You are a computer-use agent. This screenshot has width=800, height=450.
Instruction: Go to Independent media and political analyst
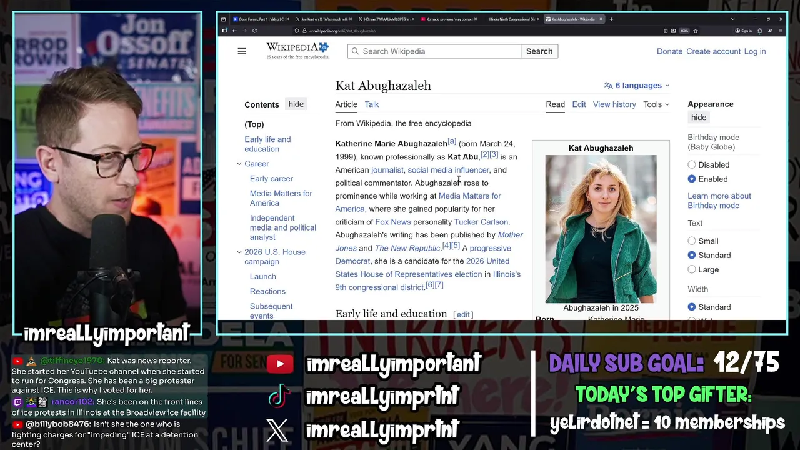coord(283,227)
